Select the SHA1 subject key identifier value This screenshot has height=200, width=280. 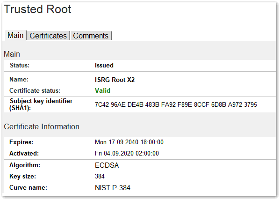pos(176,104)
